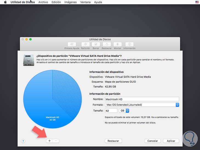Click the Partición toolbar icon
Screen dimensions: 200x150
[x=85, y=44]
